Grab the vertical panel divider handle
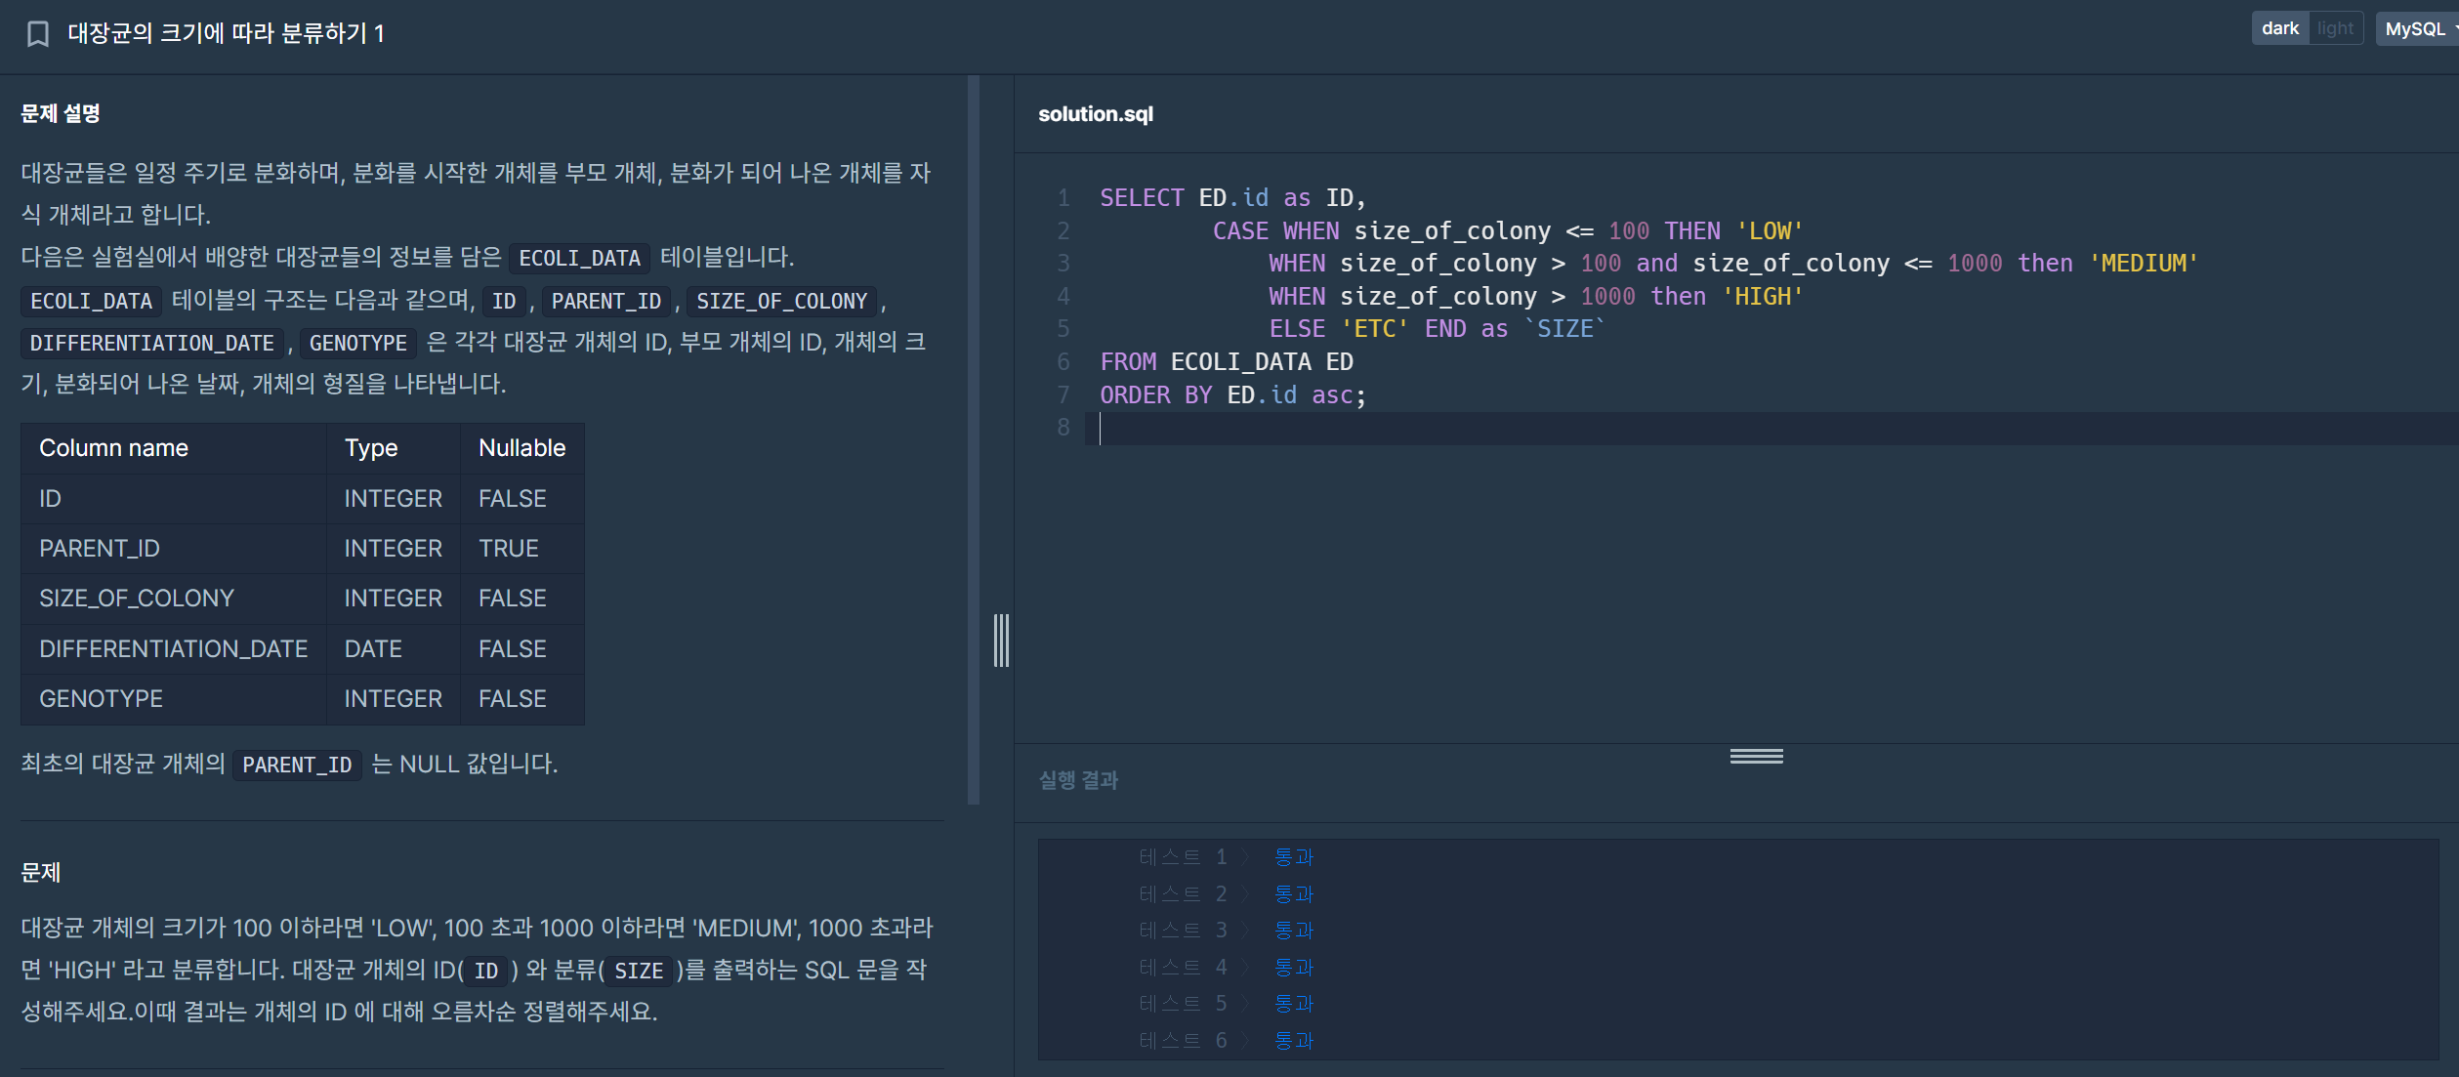The image size is (2459, 1077). point(1001,641)
